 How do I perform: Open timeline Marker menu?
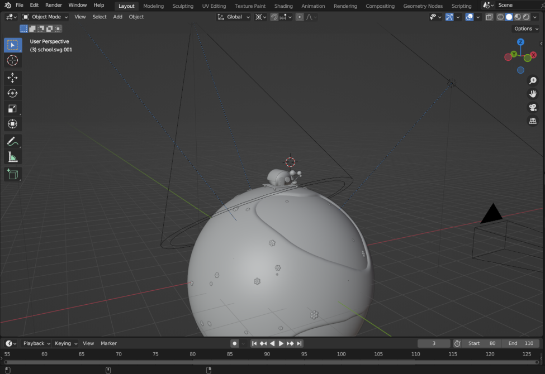(x=108, y=343)
